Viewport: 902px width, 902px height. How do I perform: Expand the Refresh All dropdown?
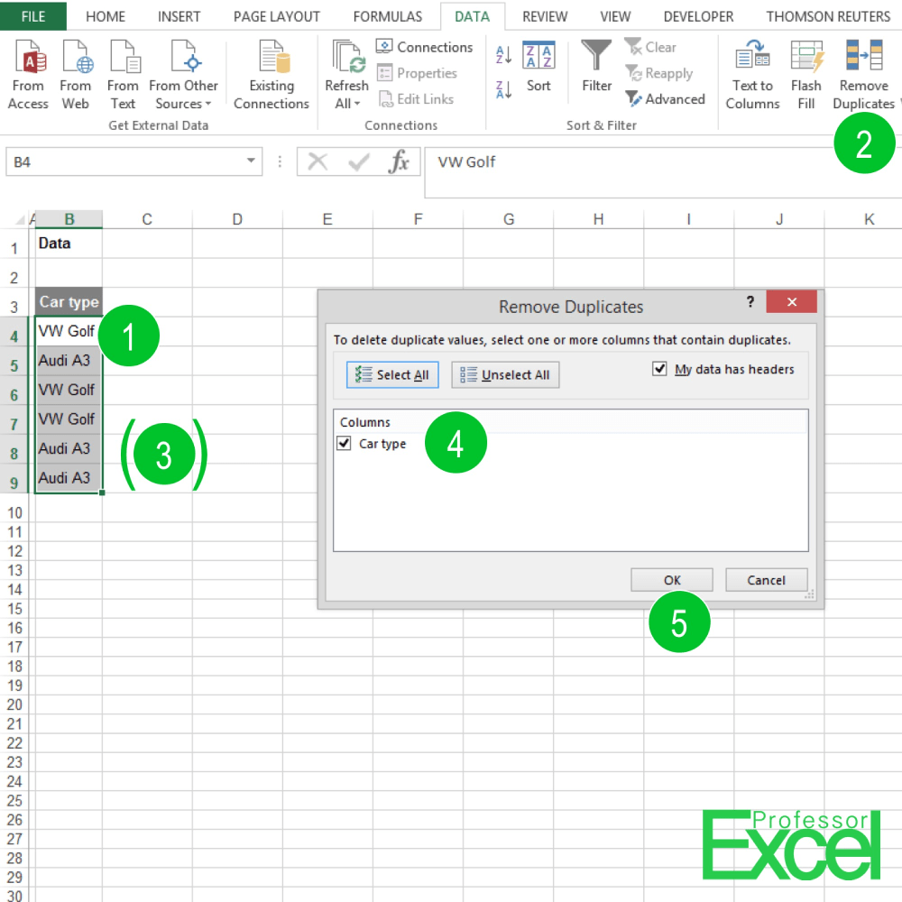pos(357,104)
